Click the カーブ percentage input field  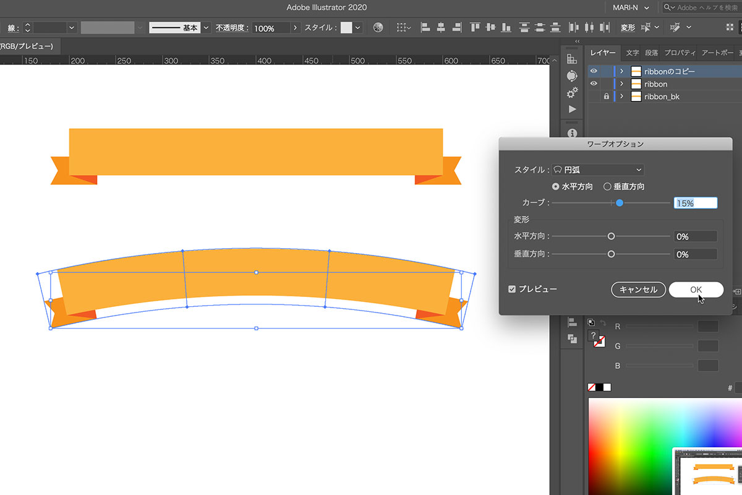pos(695,203)
